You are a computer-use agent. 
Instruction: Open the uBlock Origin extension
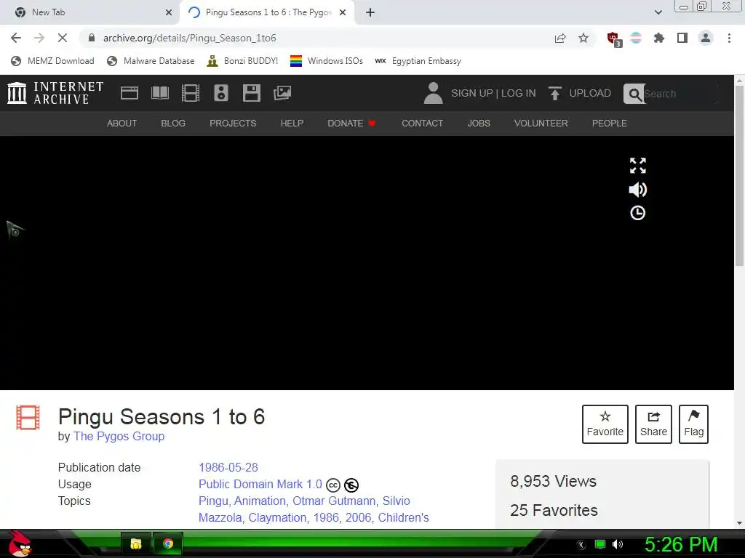click(x=613, y=39)
